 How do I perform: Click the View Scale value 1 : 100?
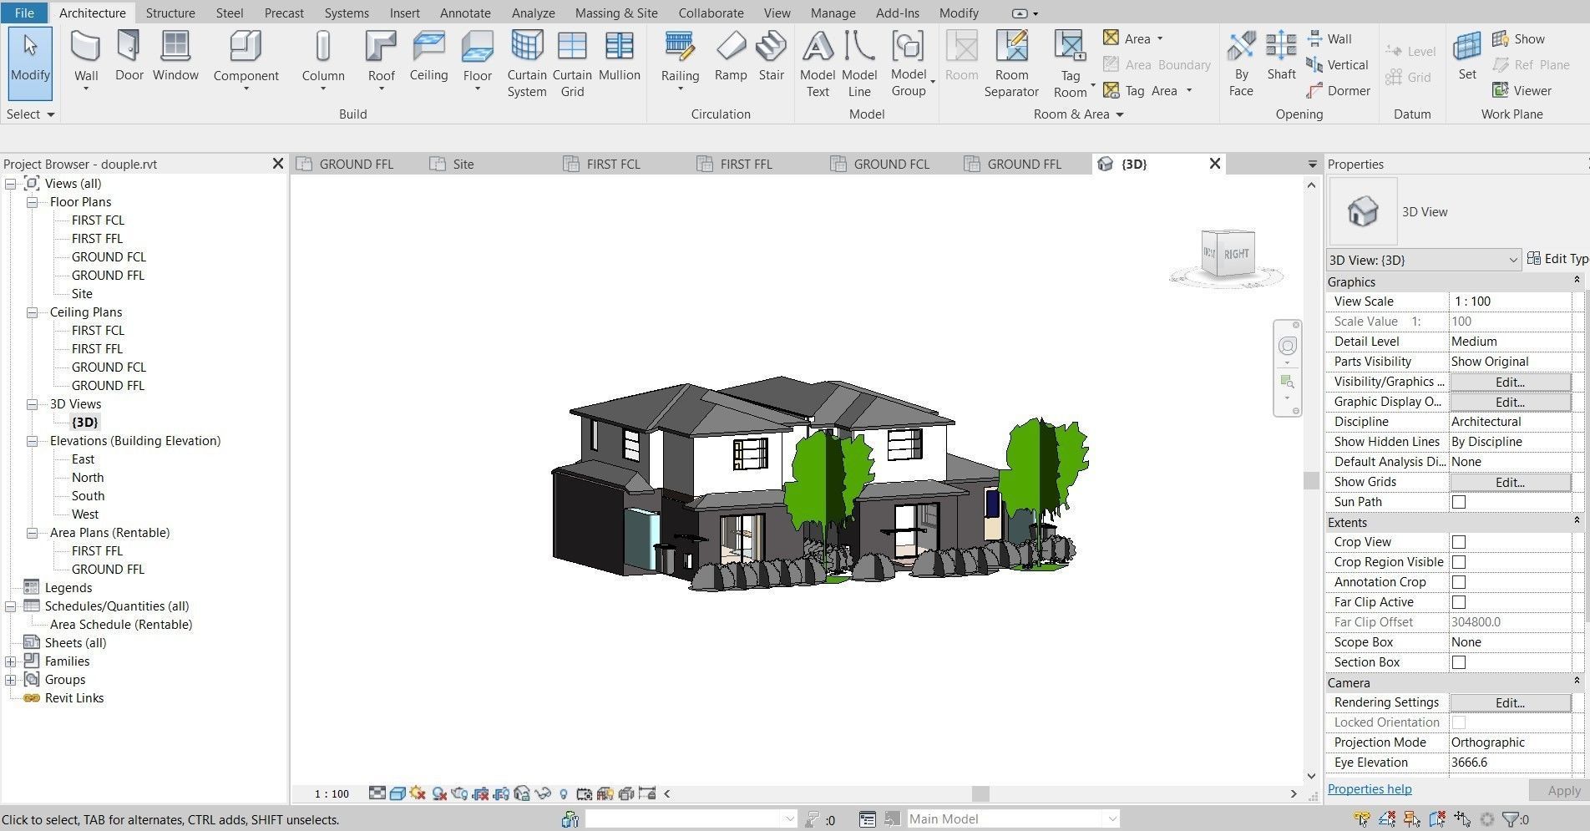tap(1510, 301)
